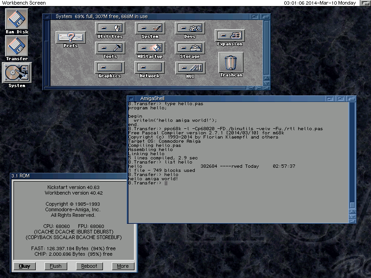Open the Network drawer

click(x=149, y=70)
